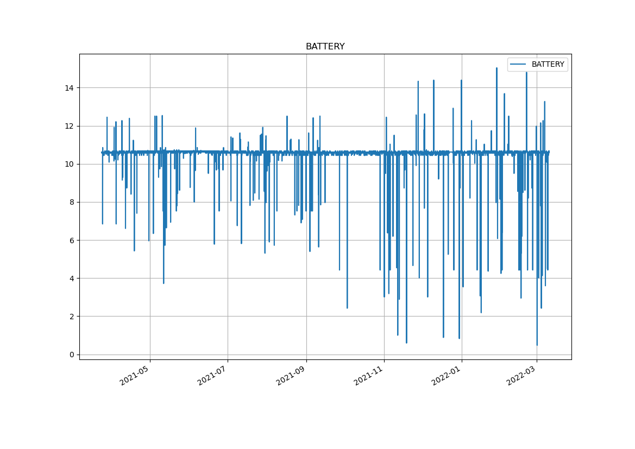This screenshot has width=635, height=449.
Task: Select the blue line sample in legend
Action: pos(518,65)
